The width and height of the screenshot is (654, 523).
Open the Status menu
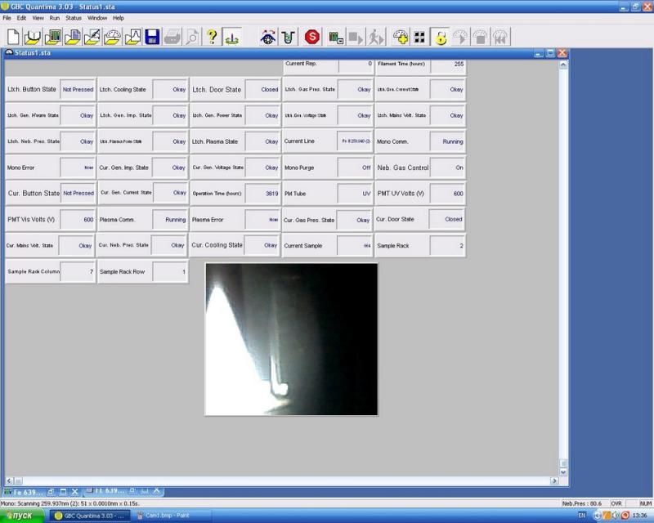(x=74, y=18)
